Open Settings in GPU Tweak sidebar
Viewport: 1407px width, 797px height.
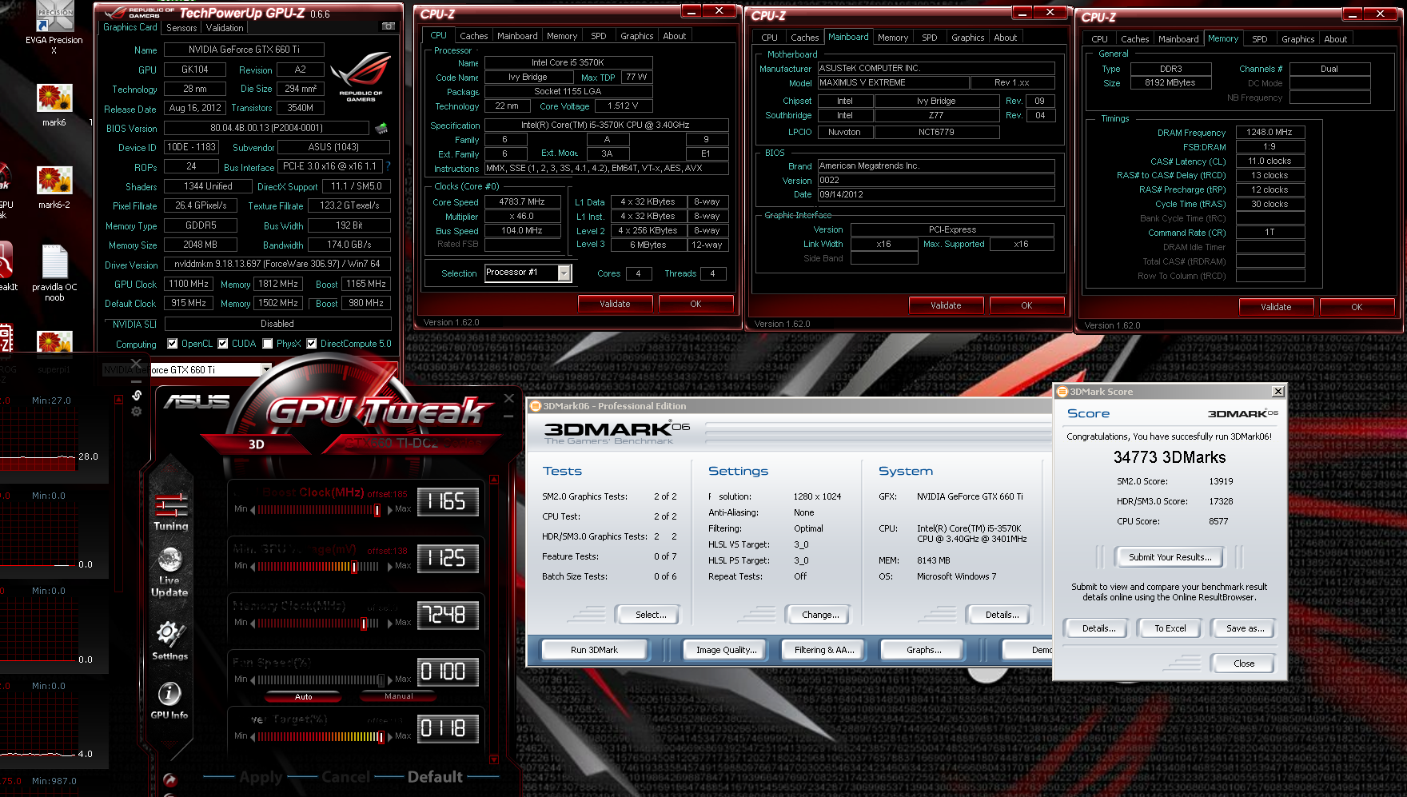[x=169, y=640]
